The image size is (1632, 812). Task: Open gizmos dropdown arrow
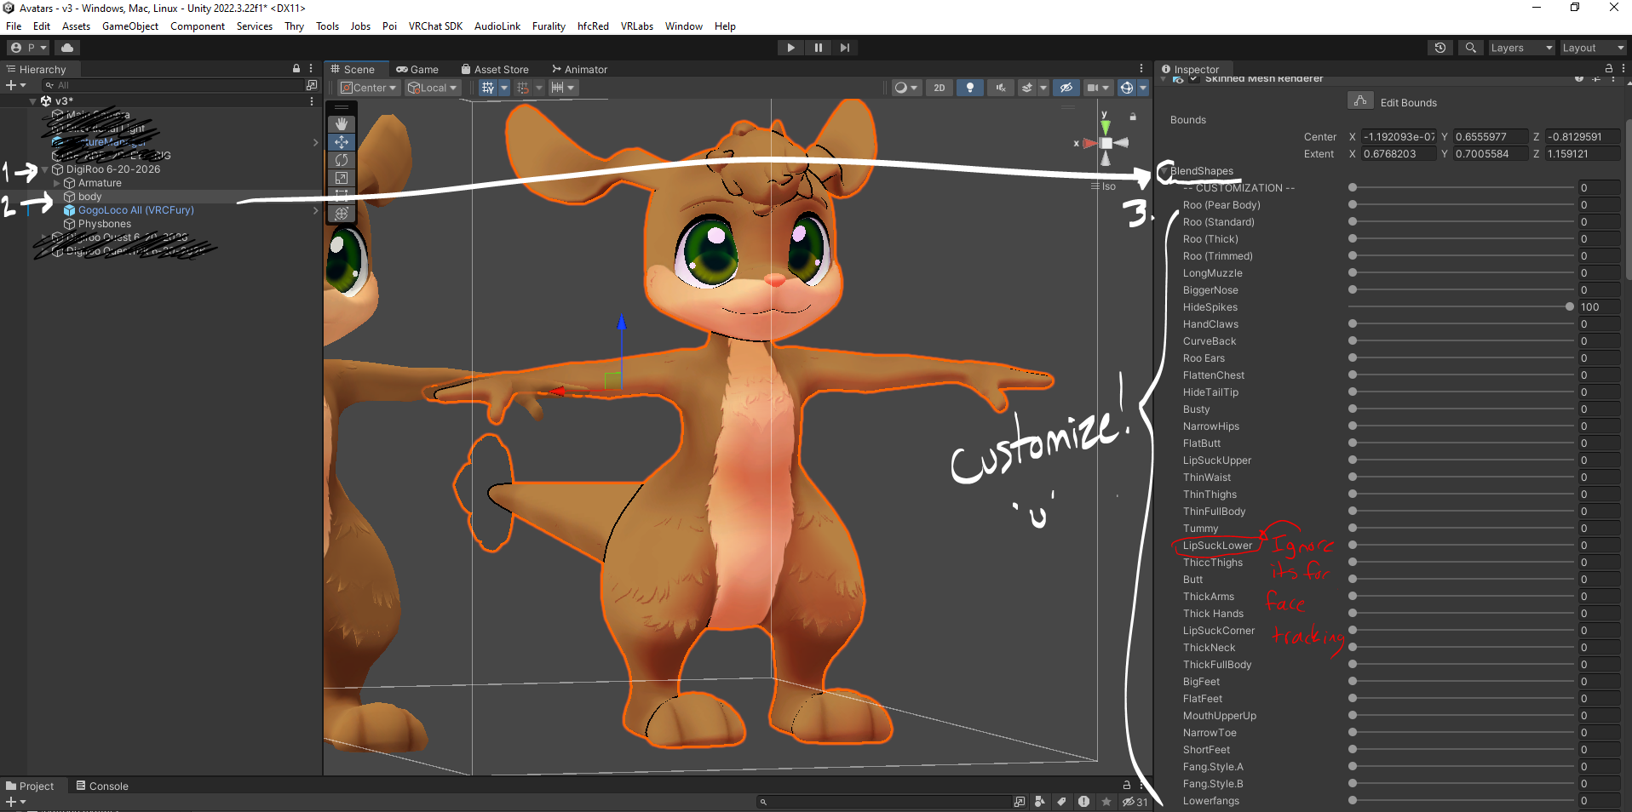[1143, 88]
